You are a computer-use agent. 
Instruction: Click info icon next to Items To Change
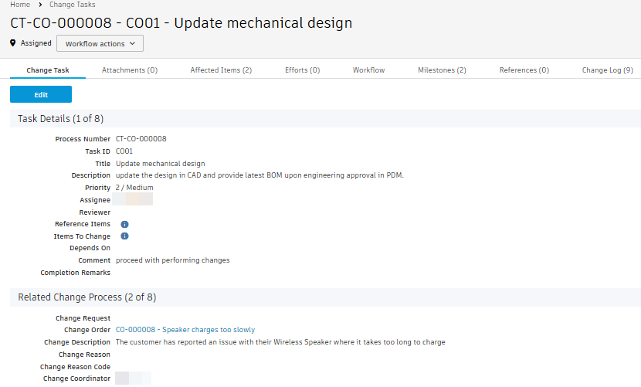(x=125, y=236)
